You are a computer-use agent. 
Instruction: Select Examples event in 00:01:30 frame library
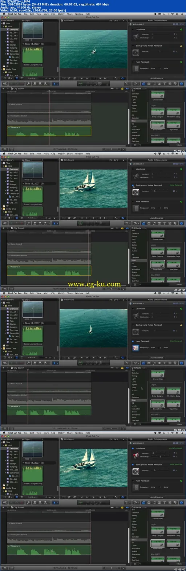(x=14, y=29)
